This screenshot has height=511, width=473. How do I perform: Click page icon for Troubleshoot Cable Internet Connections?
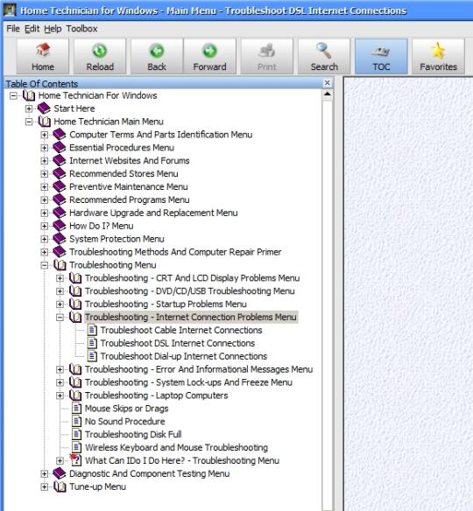pyautogui.click(x=92, y=330)
